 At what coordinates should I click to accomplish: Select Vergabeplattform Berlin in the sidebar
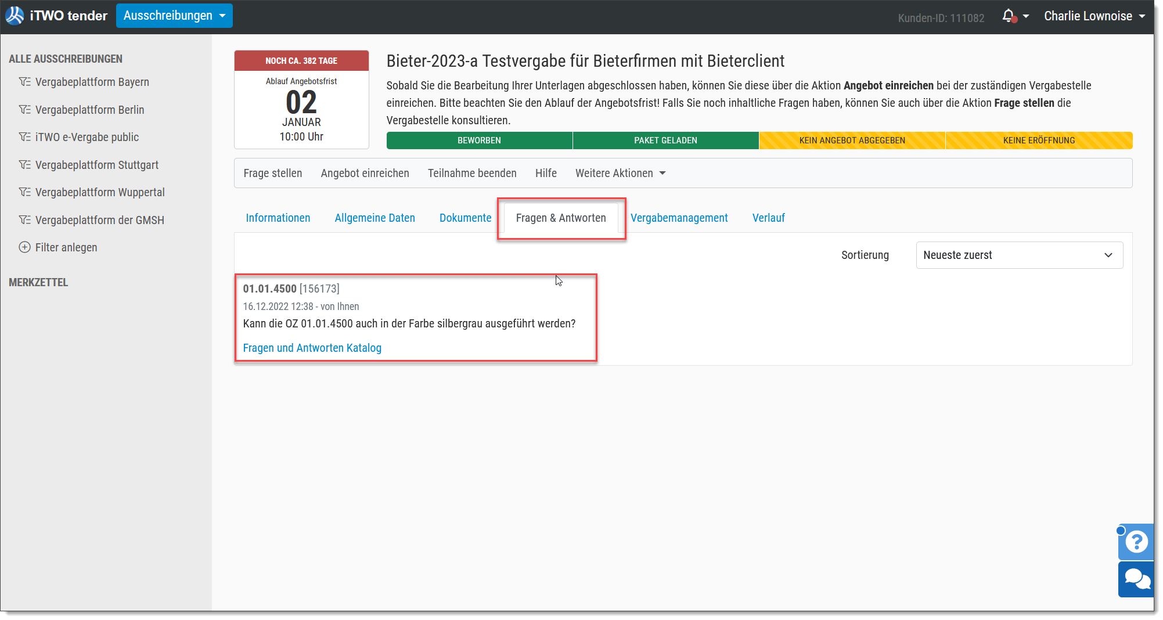(89, 110)
